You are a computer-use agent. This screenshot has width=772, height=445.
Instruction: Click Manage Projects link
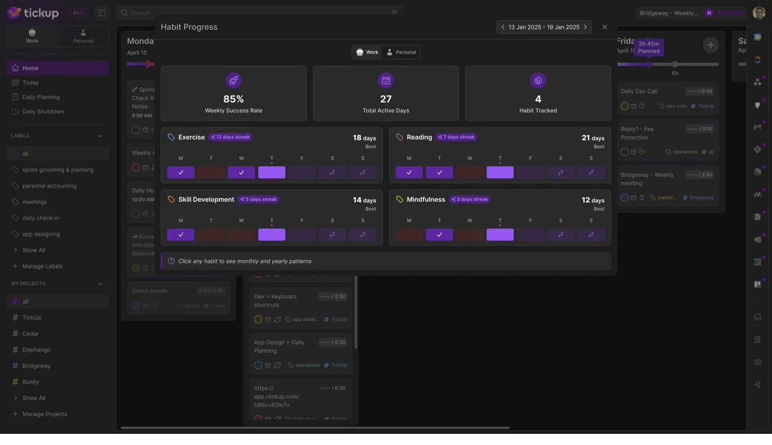coord(45,414)
